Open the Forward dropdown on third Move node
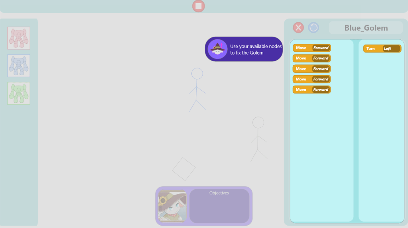Image resolution: width=408 pixels, height=228 pixels. point(321,69)
